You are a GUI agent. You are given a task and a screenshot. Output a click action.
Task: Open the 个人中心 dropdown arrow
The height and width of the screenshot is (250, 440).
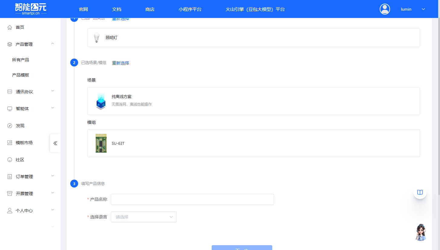pyautogui.click(x=53, y=210)
